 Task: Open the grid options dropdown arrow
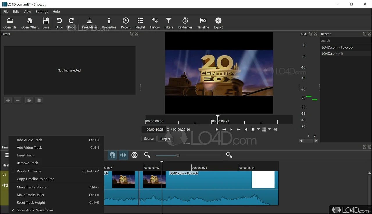pyautogui.click(x=269, y=130)
